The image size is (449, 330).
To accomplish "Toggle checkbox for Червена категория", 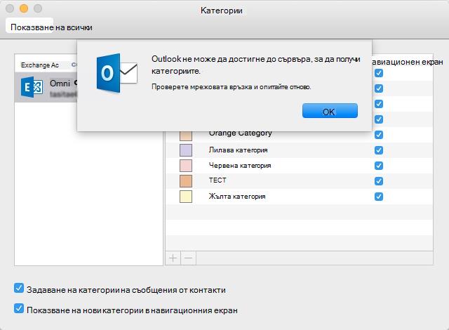I will [379, 166].
